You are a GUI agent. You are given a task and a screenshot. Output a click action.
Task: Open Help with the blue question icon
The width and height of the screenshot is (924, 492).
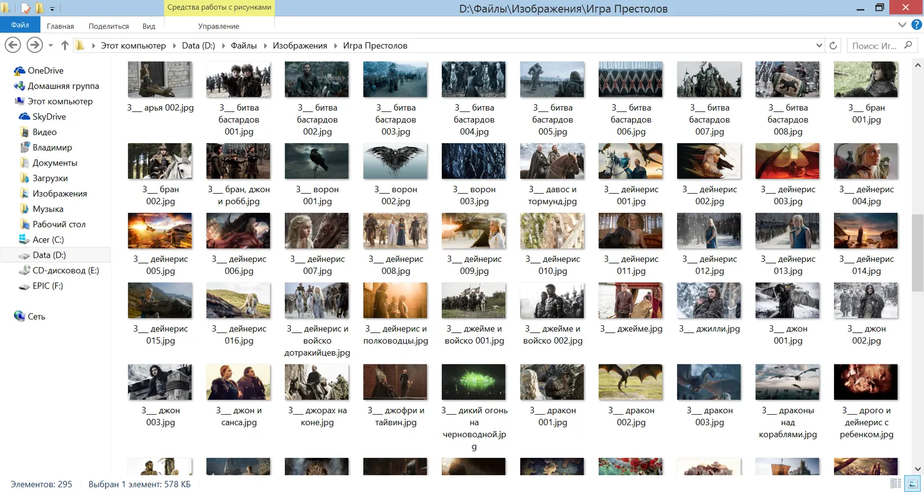click(916, 25)
